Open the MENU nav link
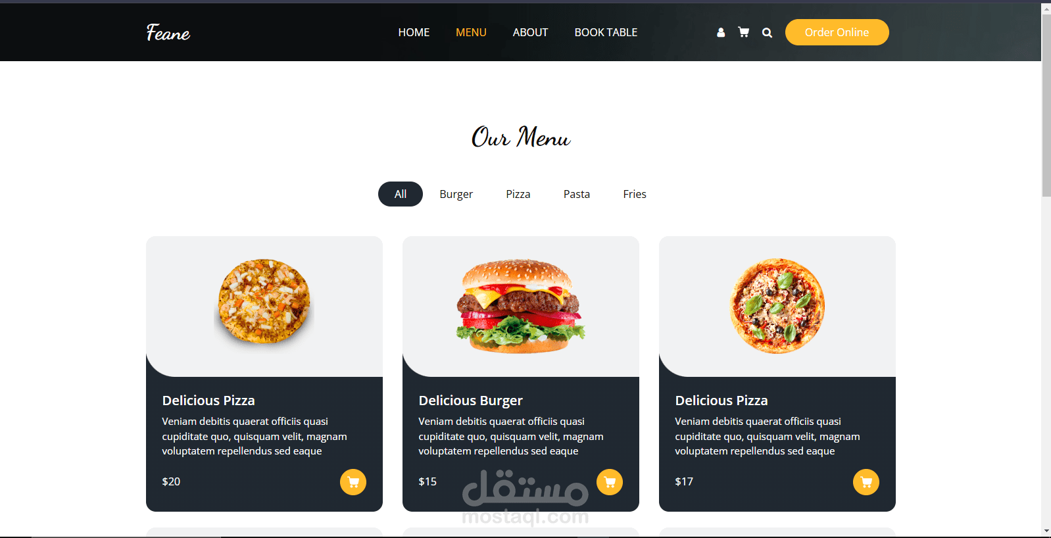 [x=471, y=32]
